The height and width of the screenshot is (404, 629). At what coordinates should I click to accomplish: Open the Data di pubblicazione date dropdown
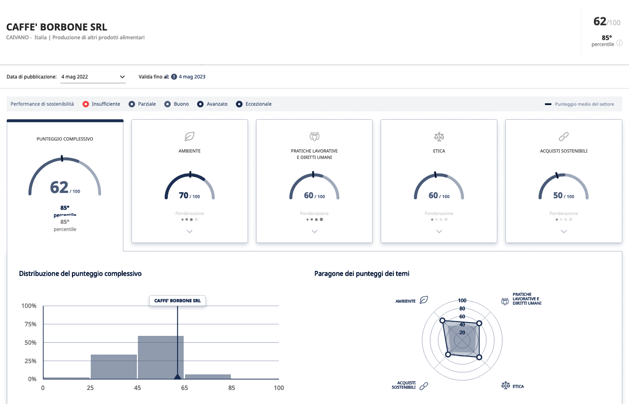93,77
